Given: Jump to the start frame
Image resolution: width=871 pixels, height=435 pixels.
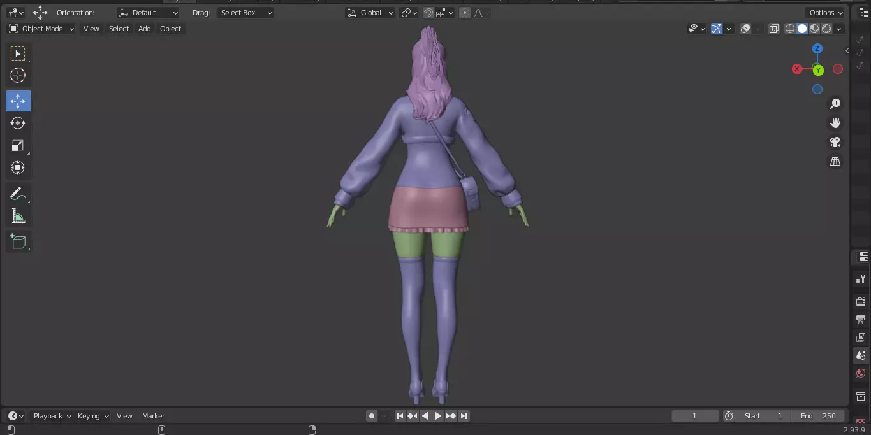Looking at the screenshot, I should point(400,416).
